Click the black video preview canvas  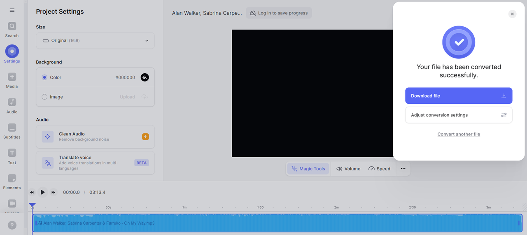click(312, 93)
